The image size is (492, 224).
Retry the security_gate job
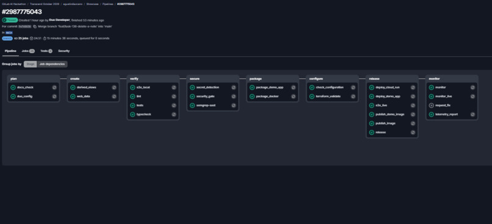234,96
